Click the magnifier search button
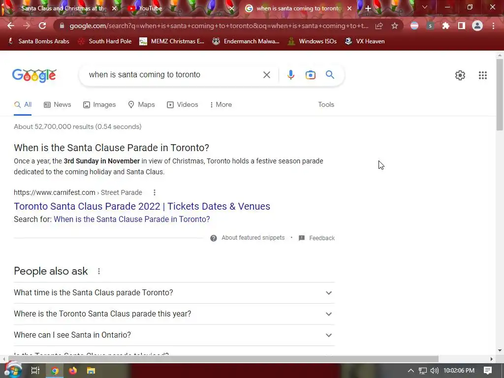The image size is (504, 378). coord(330,75)
